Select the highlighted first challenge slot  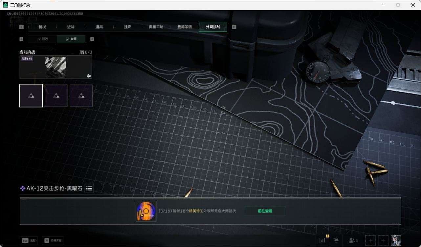pos(31,96)
